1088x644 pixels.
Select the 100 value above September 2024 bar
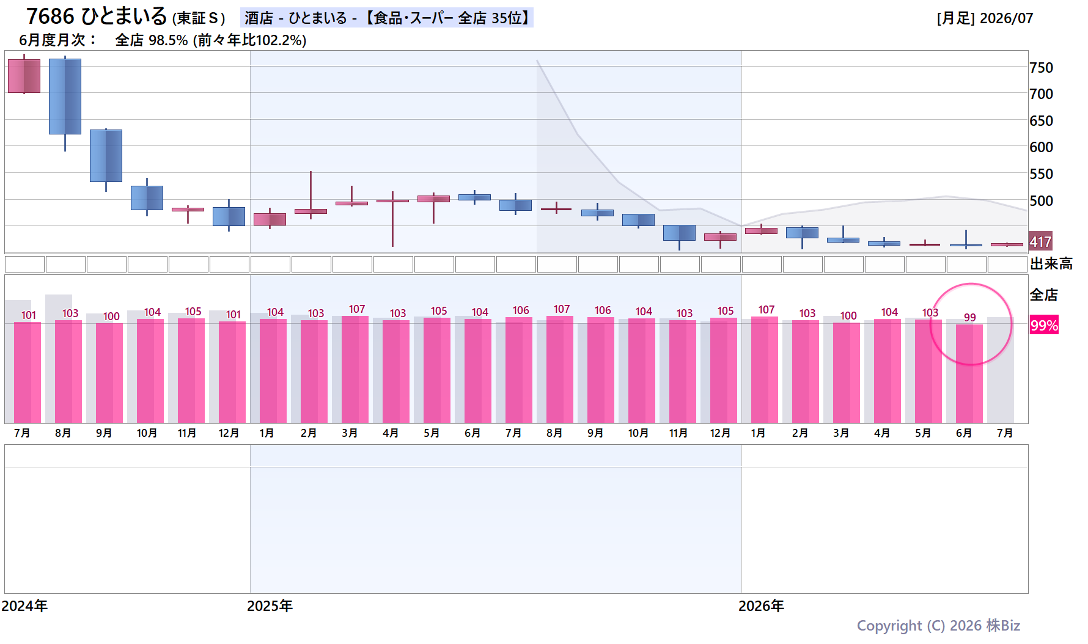[111, 317]
